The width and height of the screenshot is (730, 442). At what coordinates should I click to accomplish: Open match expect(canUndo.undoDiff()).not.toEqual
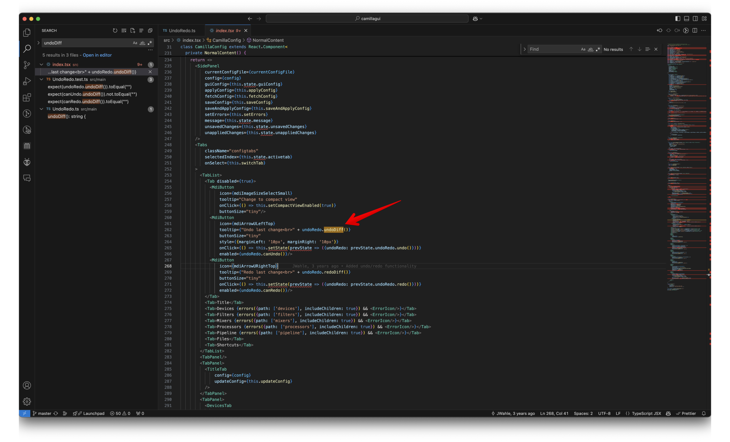point(92,94)
